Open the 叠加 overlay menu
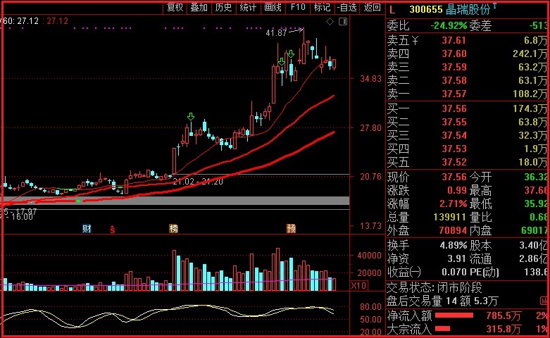550x338 pixels. coord(199,7)
